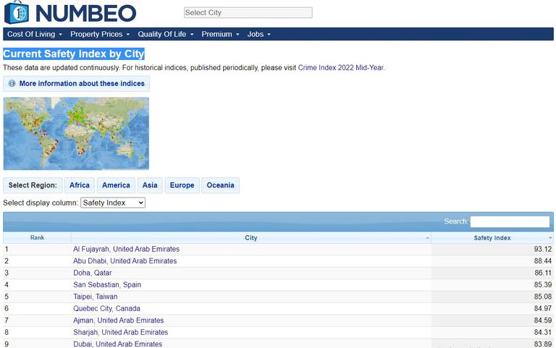Open the Quality Of Life menu
This screenshot has width=556, height=348.
[x=166, y=34]
